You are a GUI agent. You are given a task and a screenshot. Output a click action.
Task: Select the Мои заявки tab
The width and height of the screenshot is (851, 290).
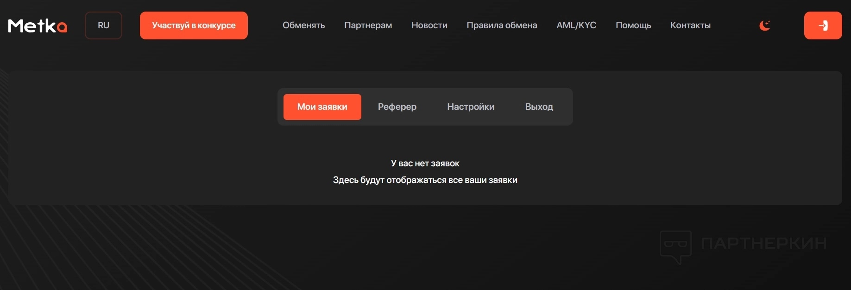click(x=322, y=107)
